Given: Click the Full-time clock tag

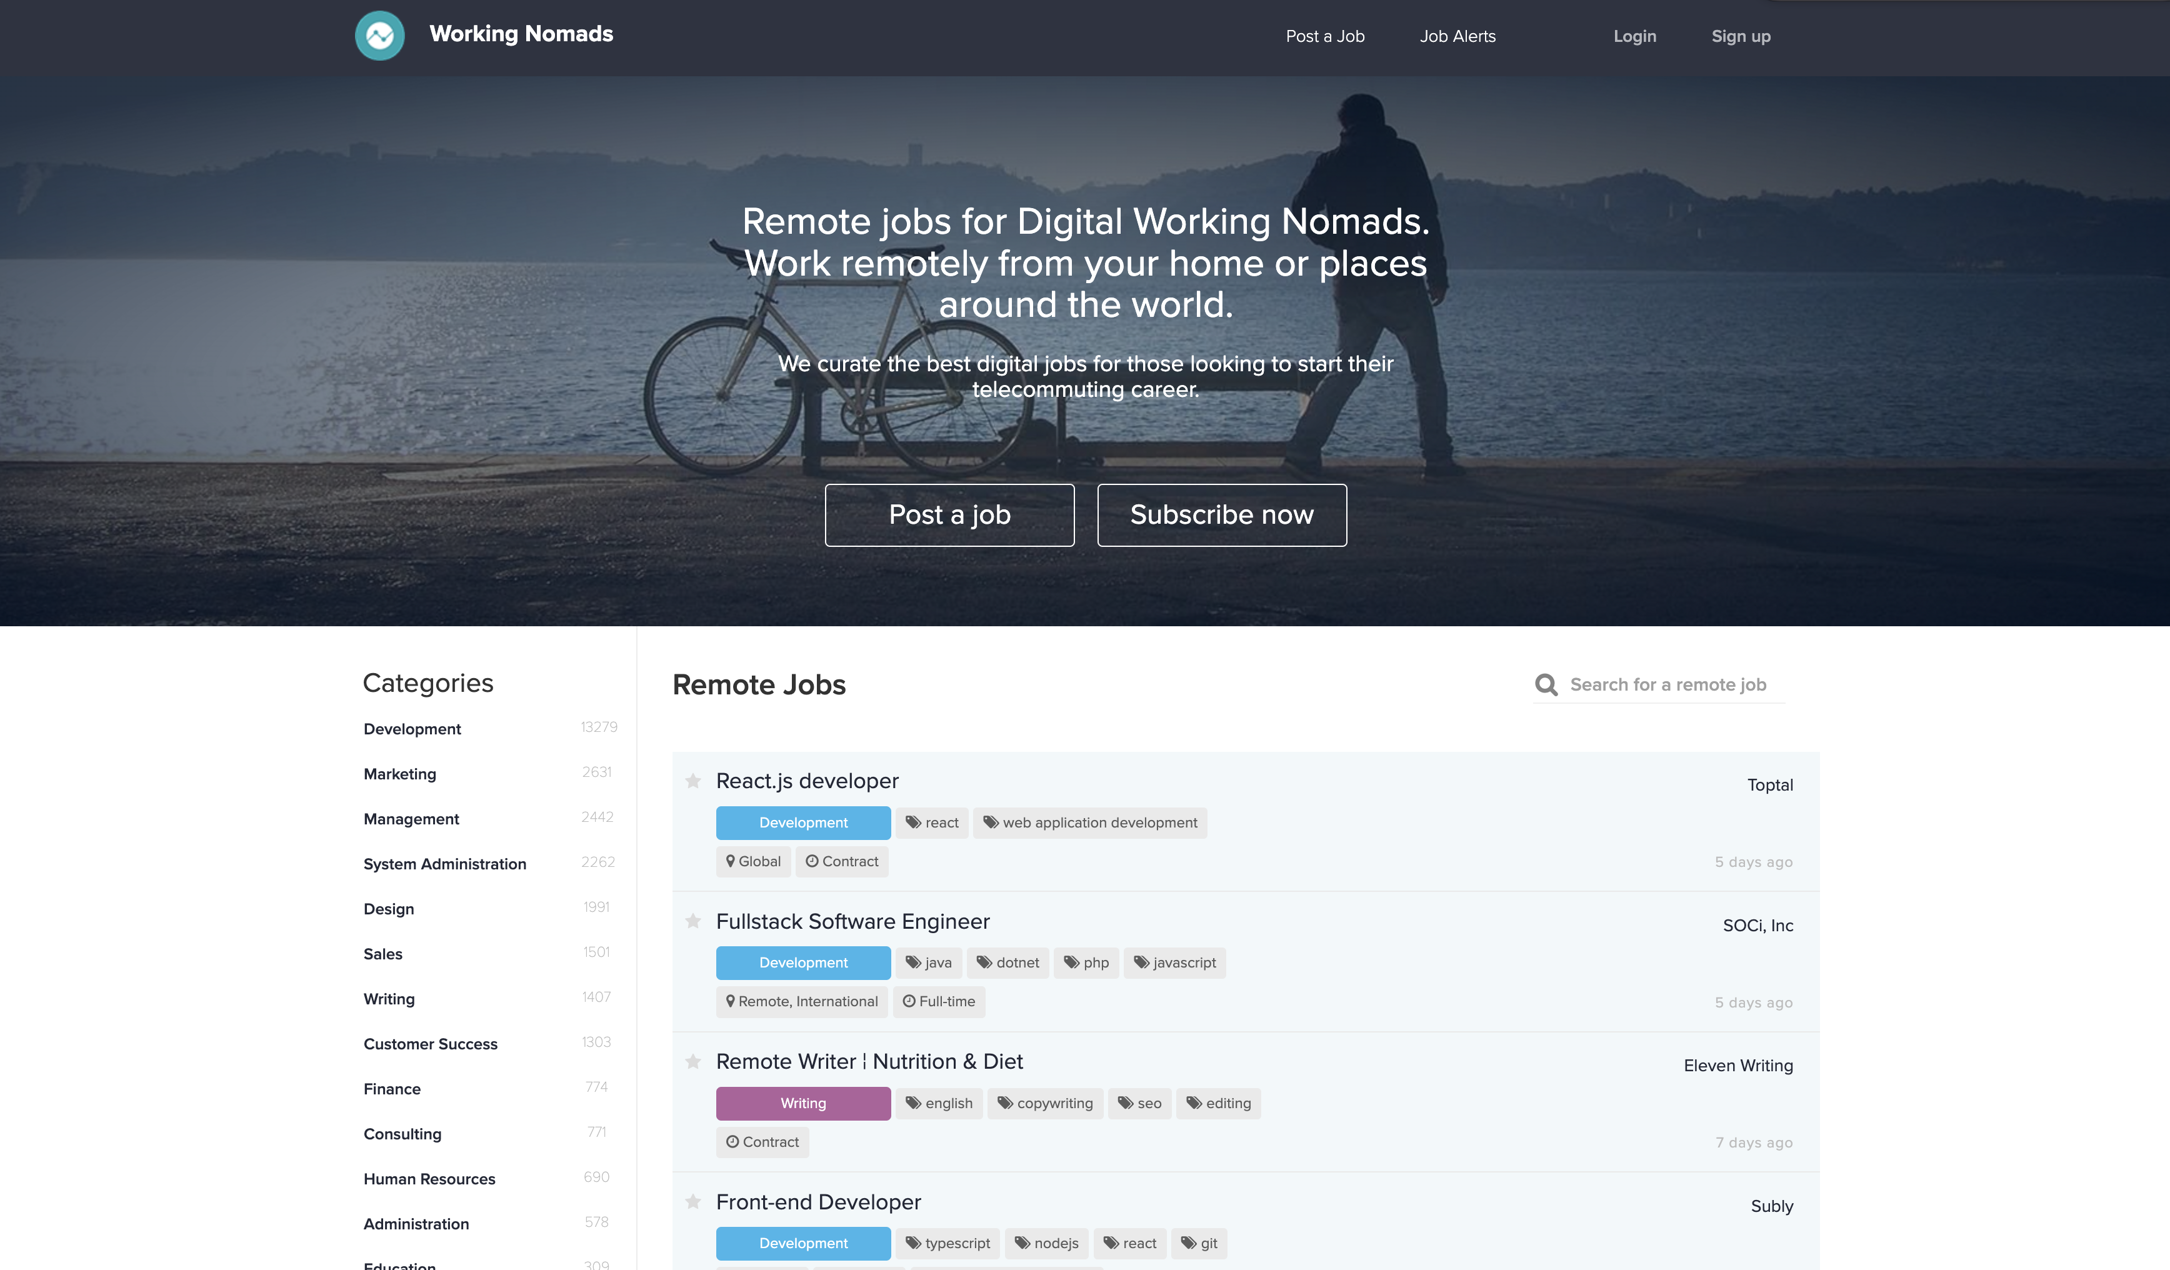Looking at the screenshot, I should (x=939, y=1001).
